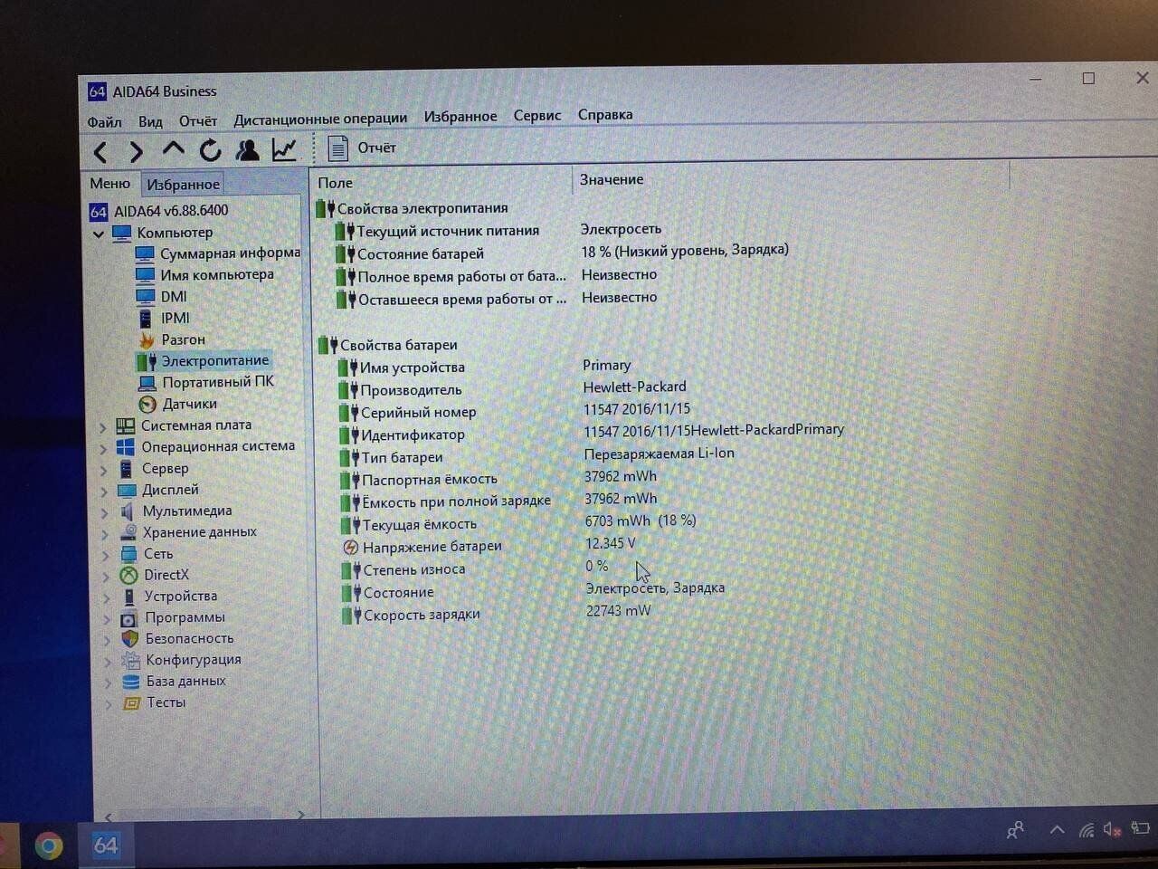Viewport: 1158px width, 869px height.
Task: Click the Отчёт report toolbar button
Action: 362,148
